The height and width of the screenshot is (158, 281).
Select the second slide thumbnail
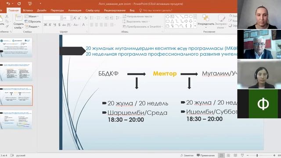coord(17,72)
